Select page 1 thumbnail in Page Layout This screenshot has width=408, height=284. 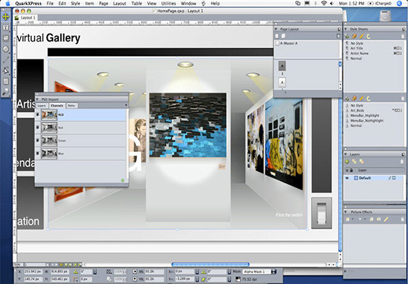[x=282, y=66]
